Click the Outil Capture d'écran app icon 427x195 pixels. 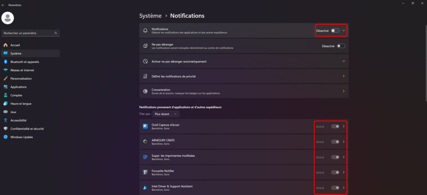pos(146,126)
